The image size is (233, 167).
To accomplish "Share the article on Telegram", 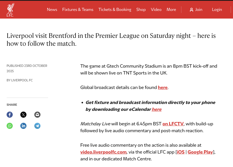I will 37,126.
